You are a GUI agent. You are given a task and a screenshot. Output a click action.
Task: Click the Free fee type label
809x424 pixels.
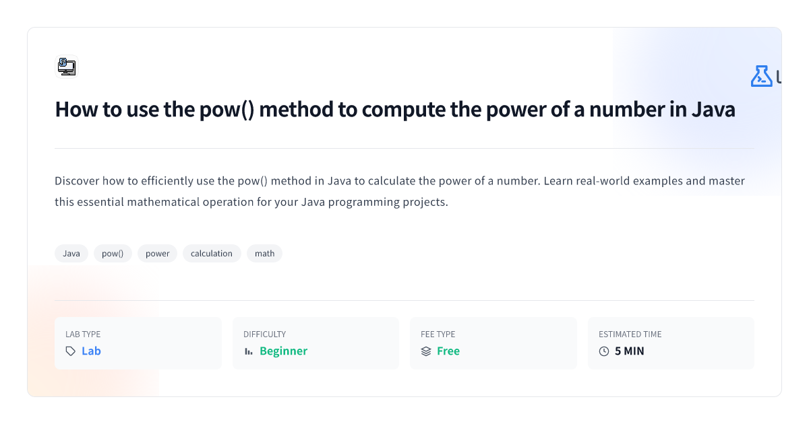[448, 351]
